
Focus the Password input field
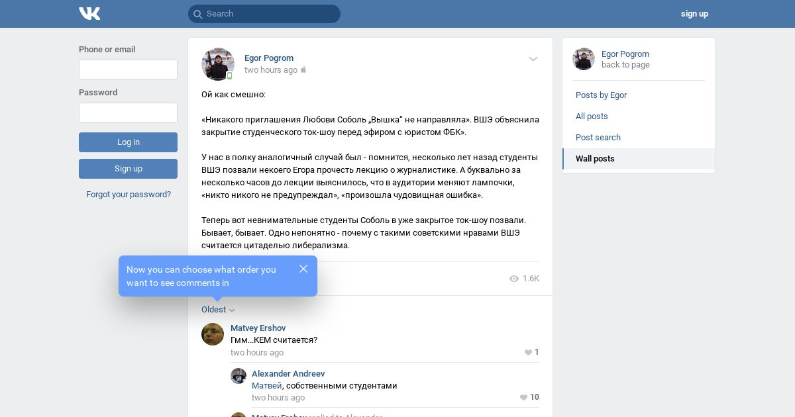pyautogui.click(x=128, y=113)
